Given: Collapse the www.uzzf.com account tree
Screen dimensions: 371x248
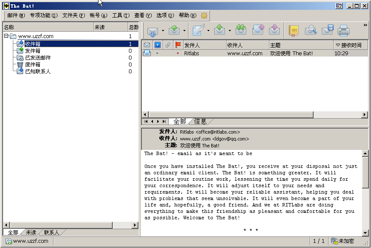Looking at the screenshot, I should click(6, 36).
